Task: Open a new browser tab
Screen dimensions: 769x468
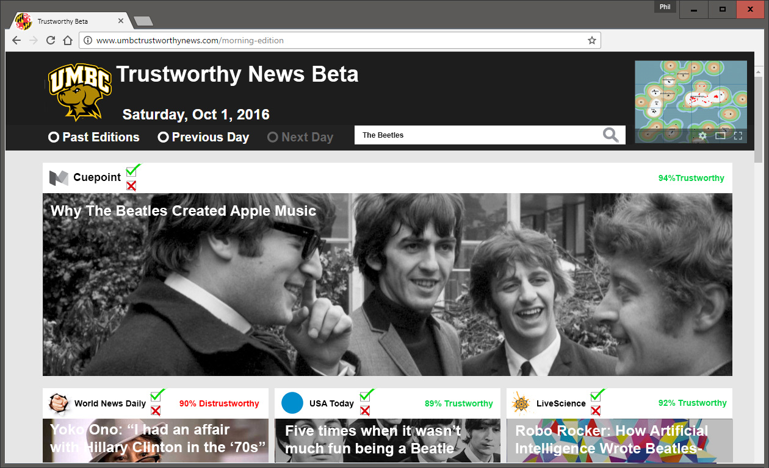Action: 143,21
